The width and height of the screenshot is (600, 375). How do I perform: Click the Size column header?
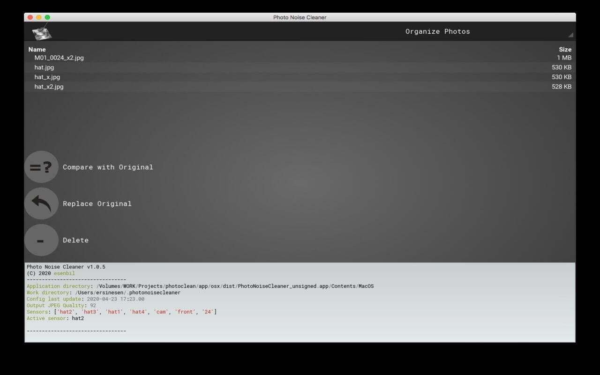(x=565, y=49)
